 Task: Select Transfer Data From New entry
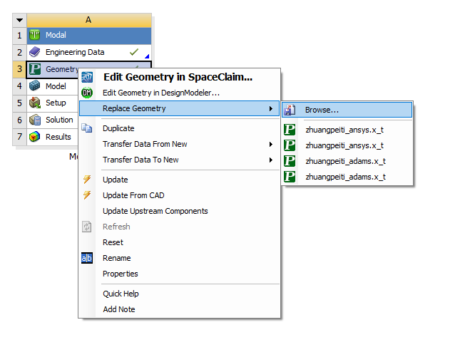pyautogui.click(x=179, y=144)
